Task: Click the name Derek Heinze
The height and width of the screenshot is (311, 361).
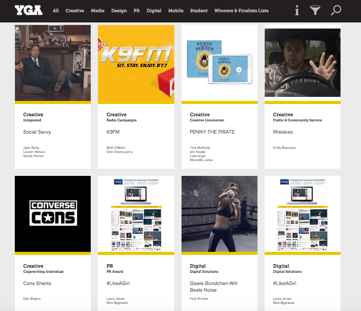Action: (33, 156)
